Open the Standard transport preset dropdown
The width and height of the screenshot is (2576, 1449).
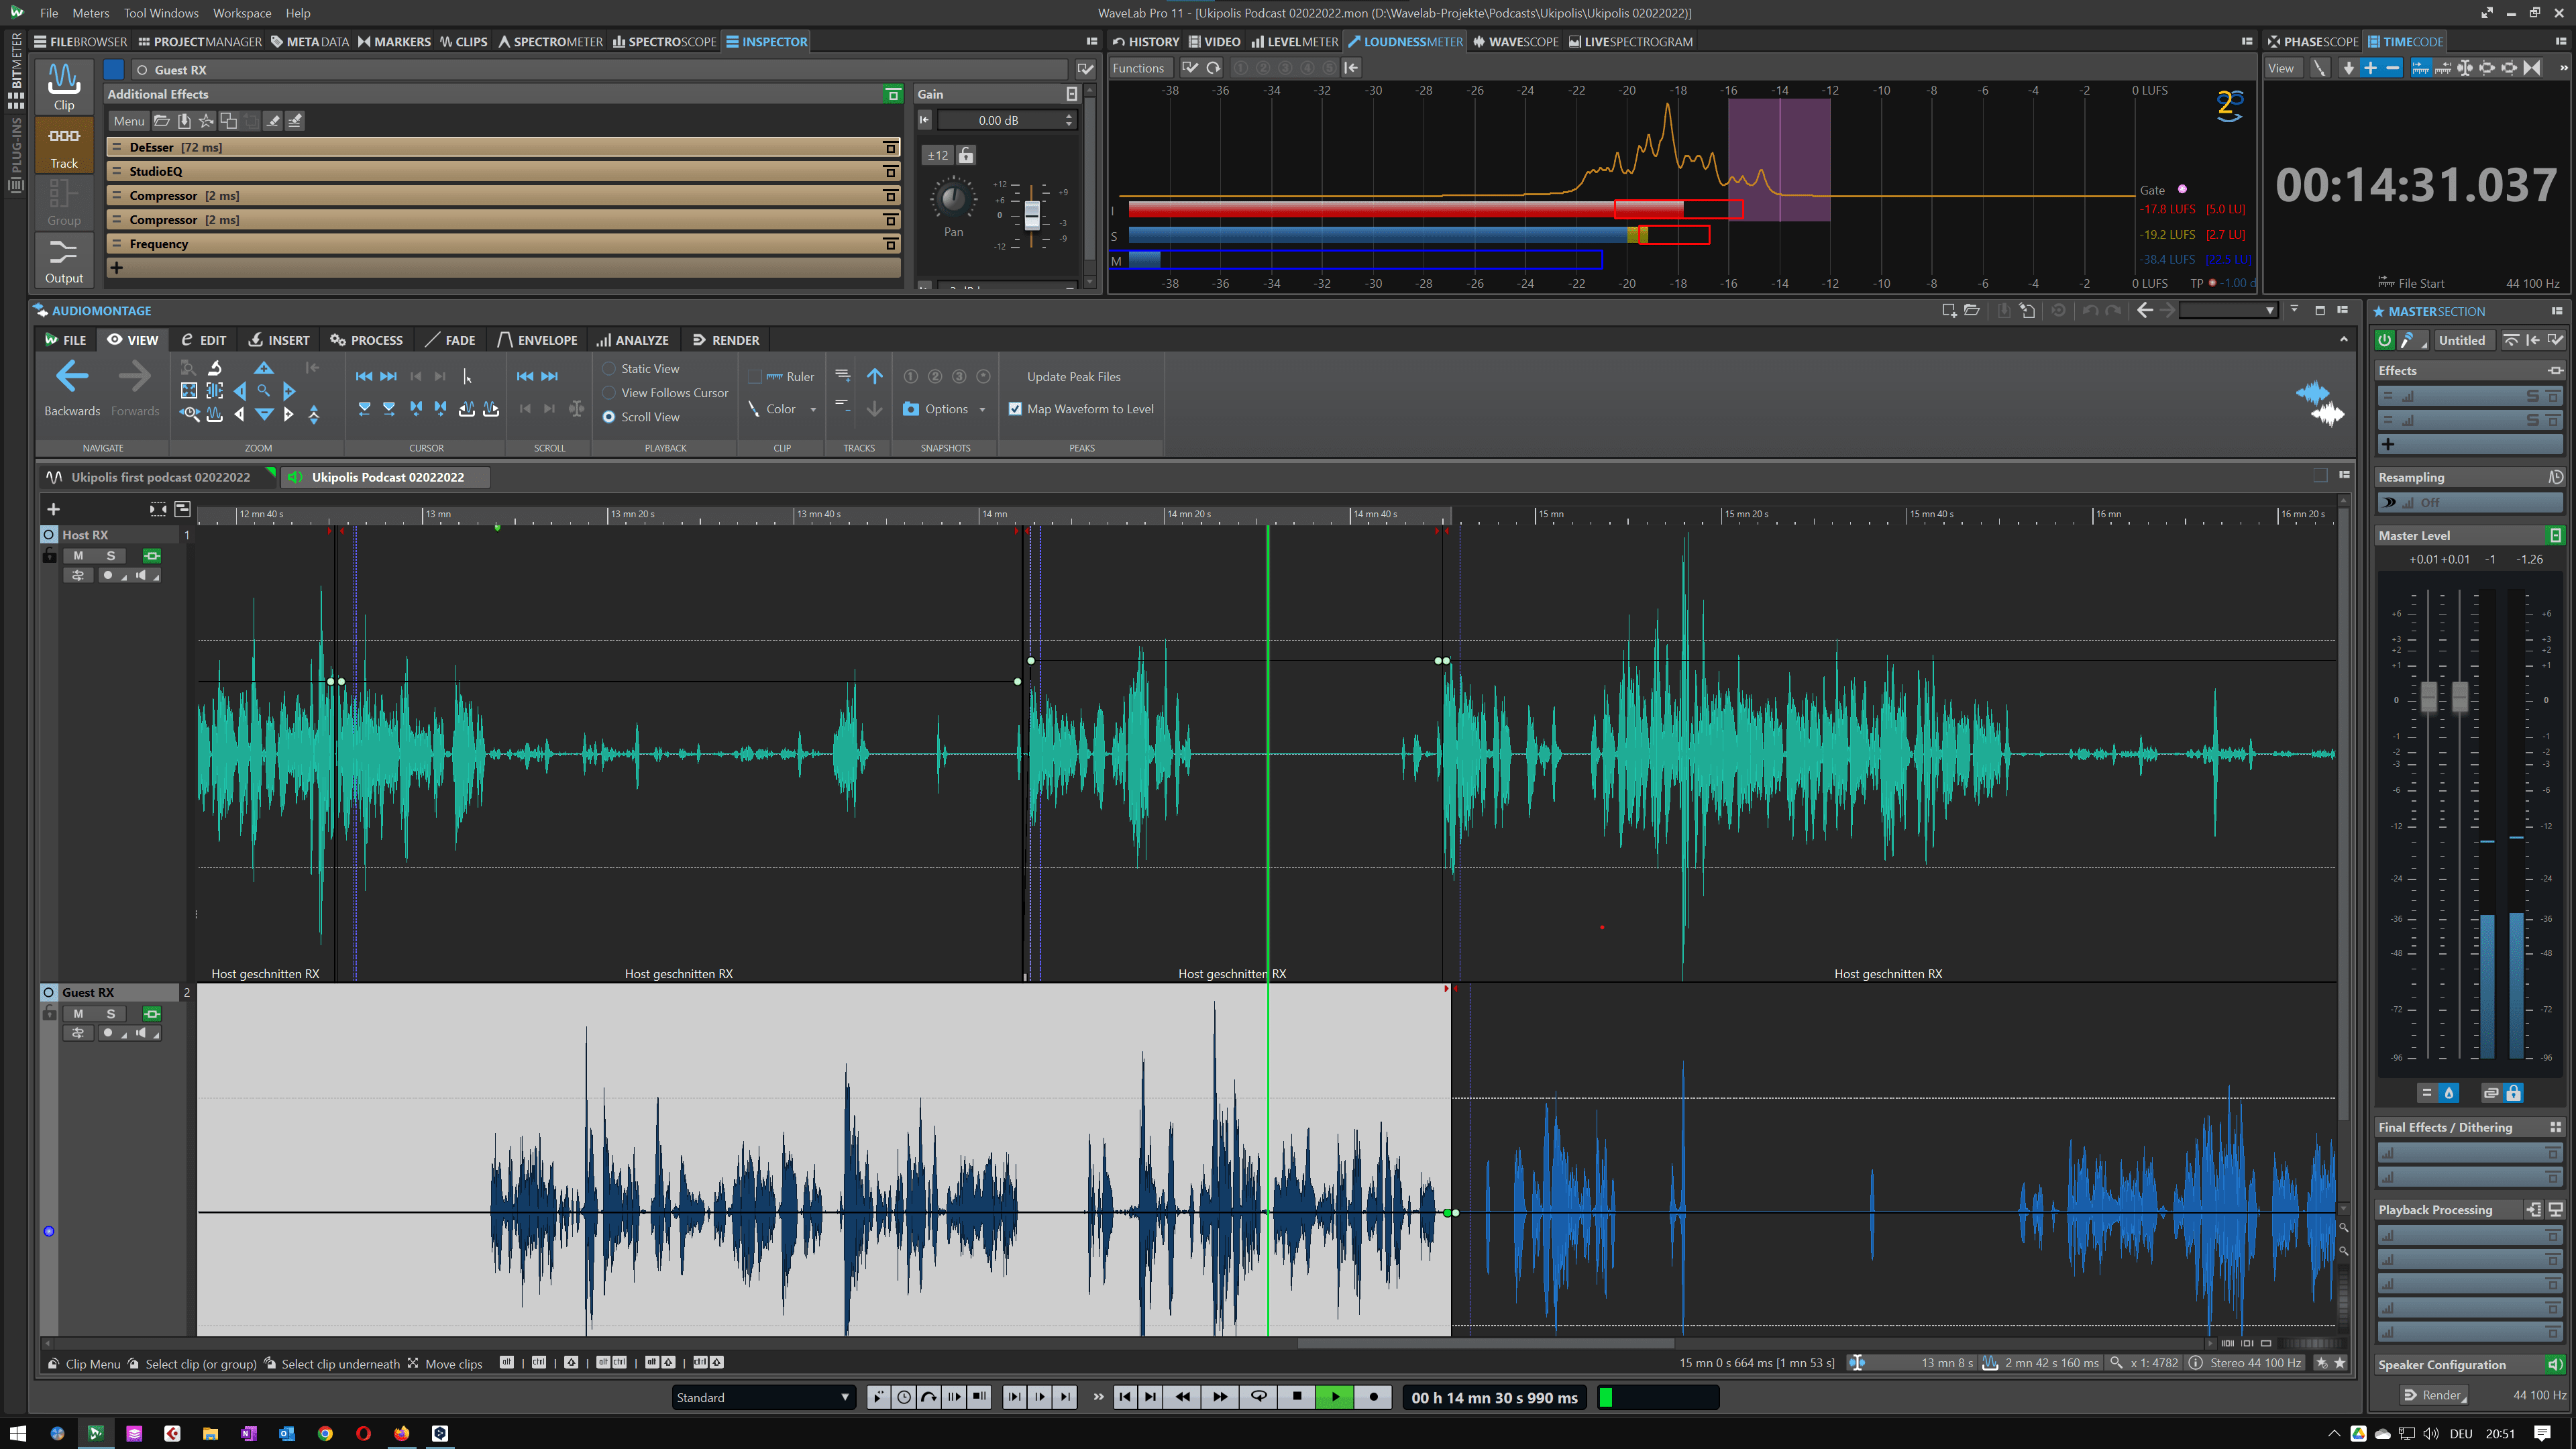pyautogui.click(x=763, y=1397)
